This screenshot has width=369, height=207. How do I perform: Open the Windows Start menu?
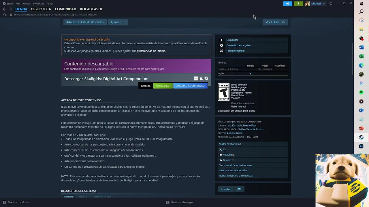(x=361, y=4)
